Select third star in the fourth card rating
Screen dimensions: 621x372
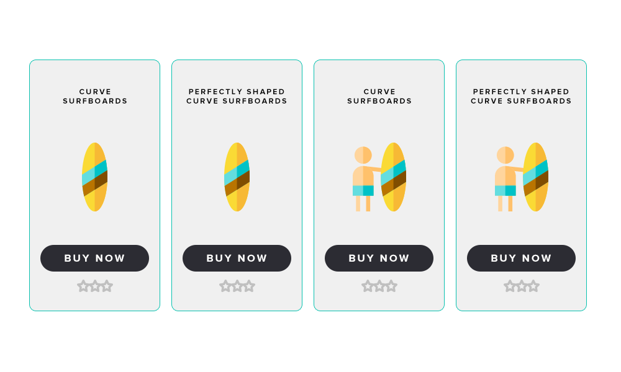tap(533, 286)
